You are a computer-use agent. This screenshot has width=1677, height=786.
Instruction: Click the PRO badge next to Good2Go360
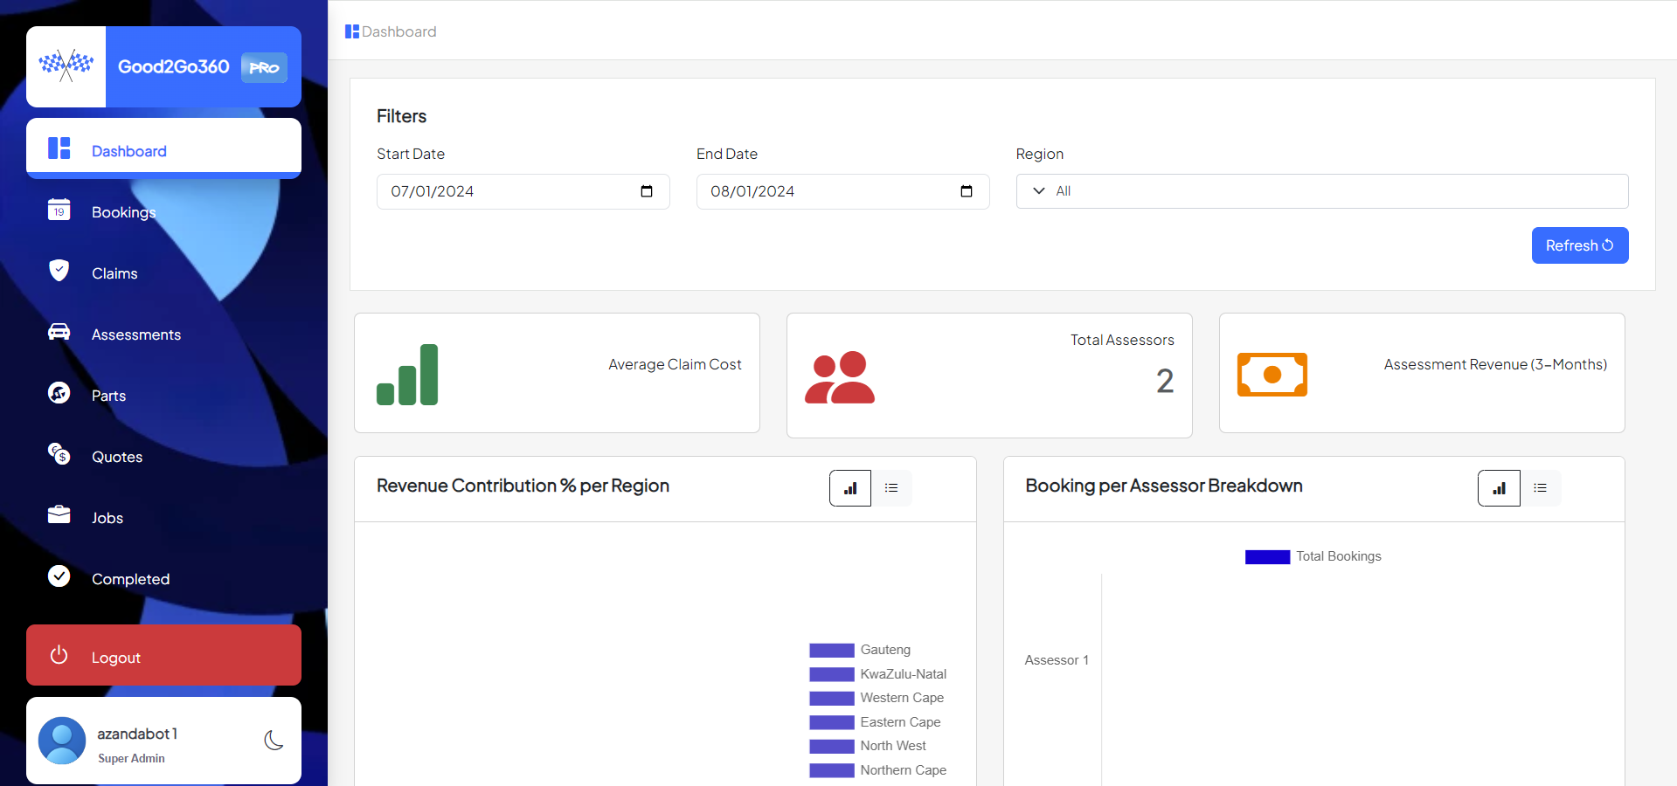click(x=264, y=67)
